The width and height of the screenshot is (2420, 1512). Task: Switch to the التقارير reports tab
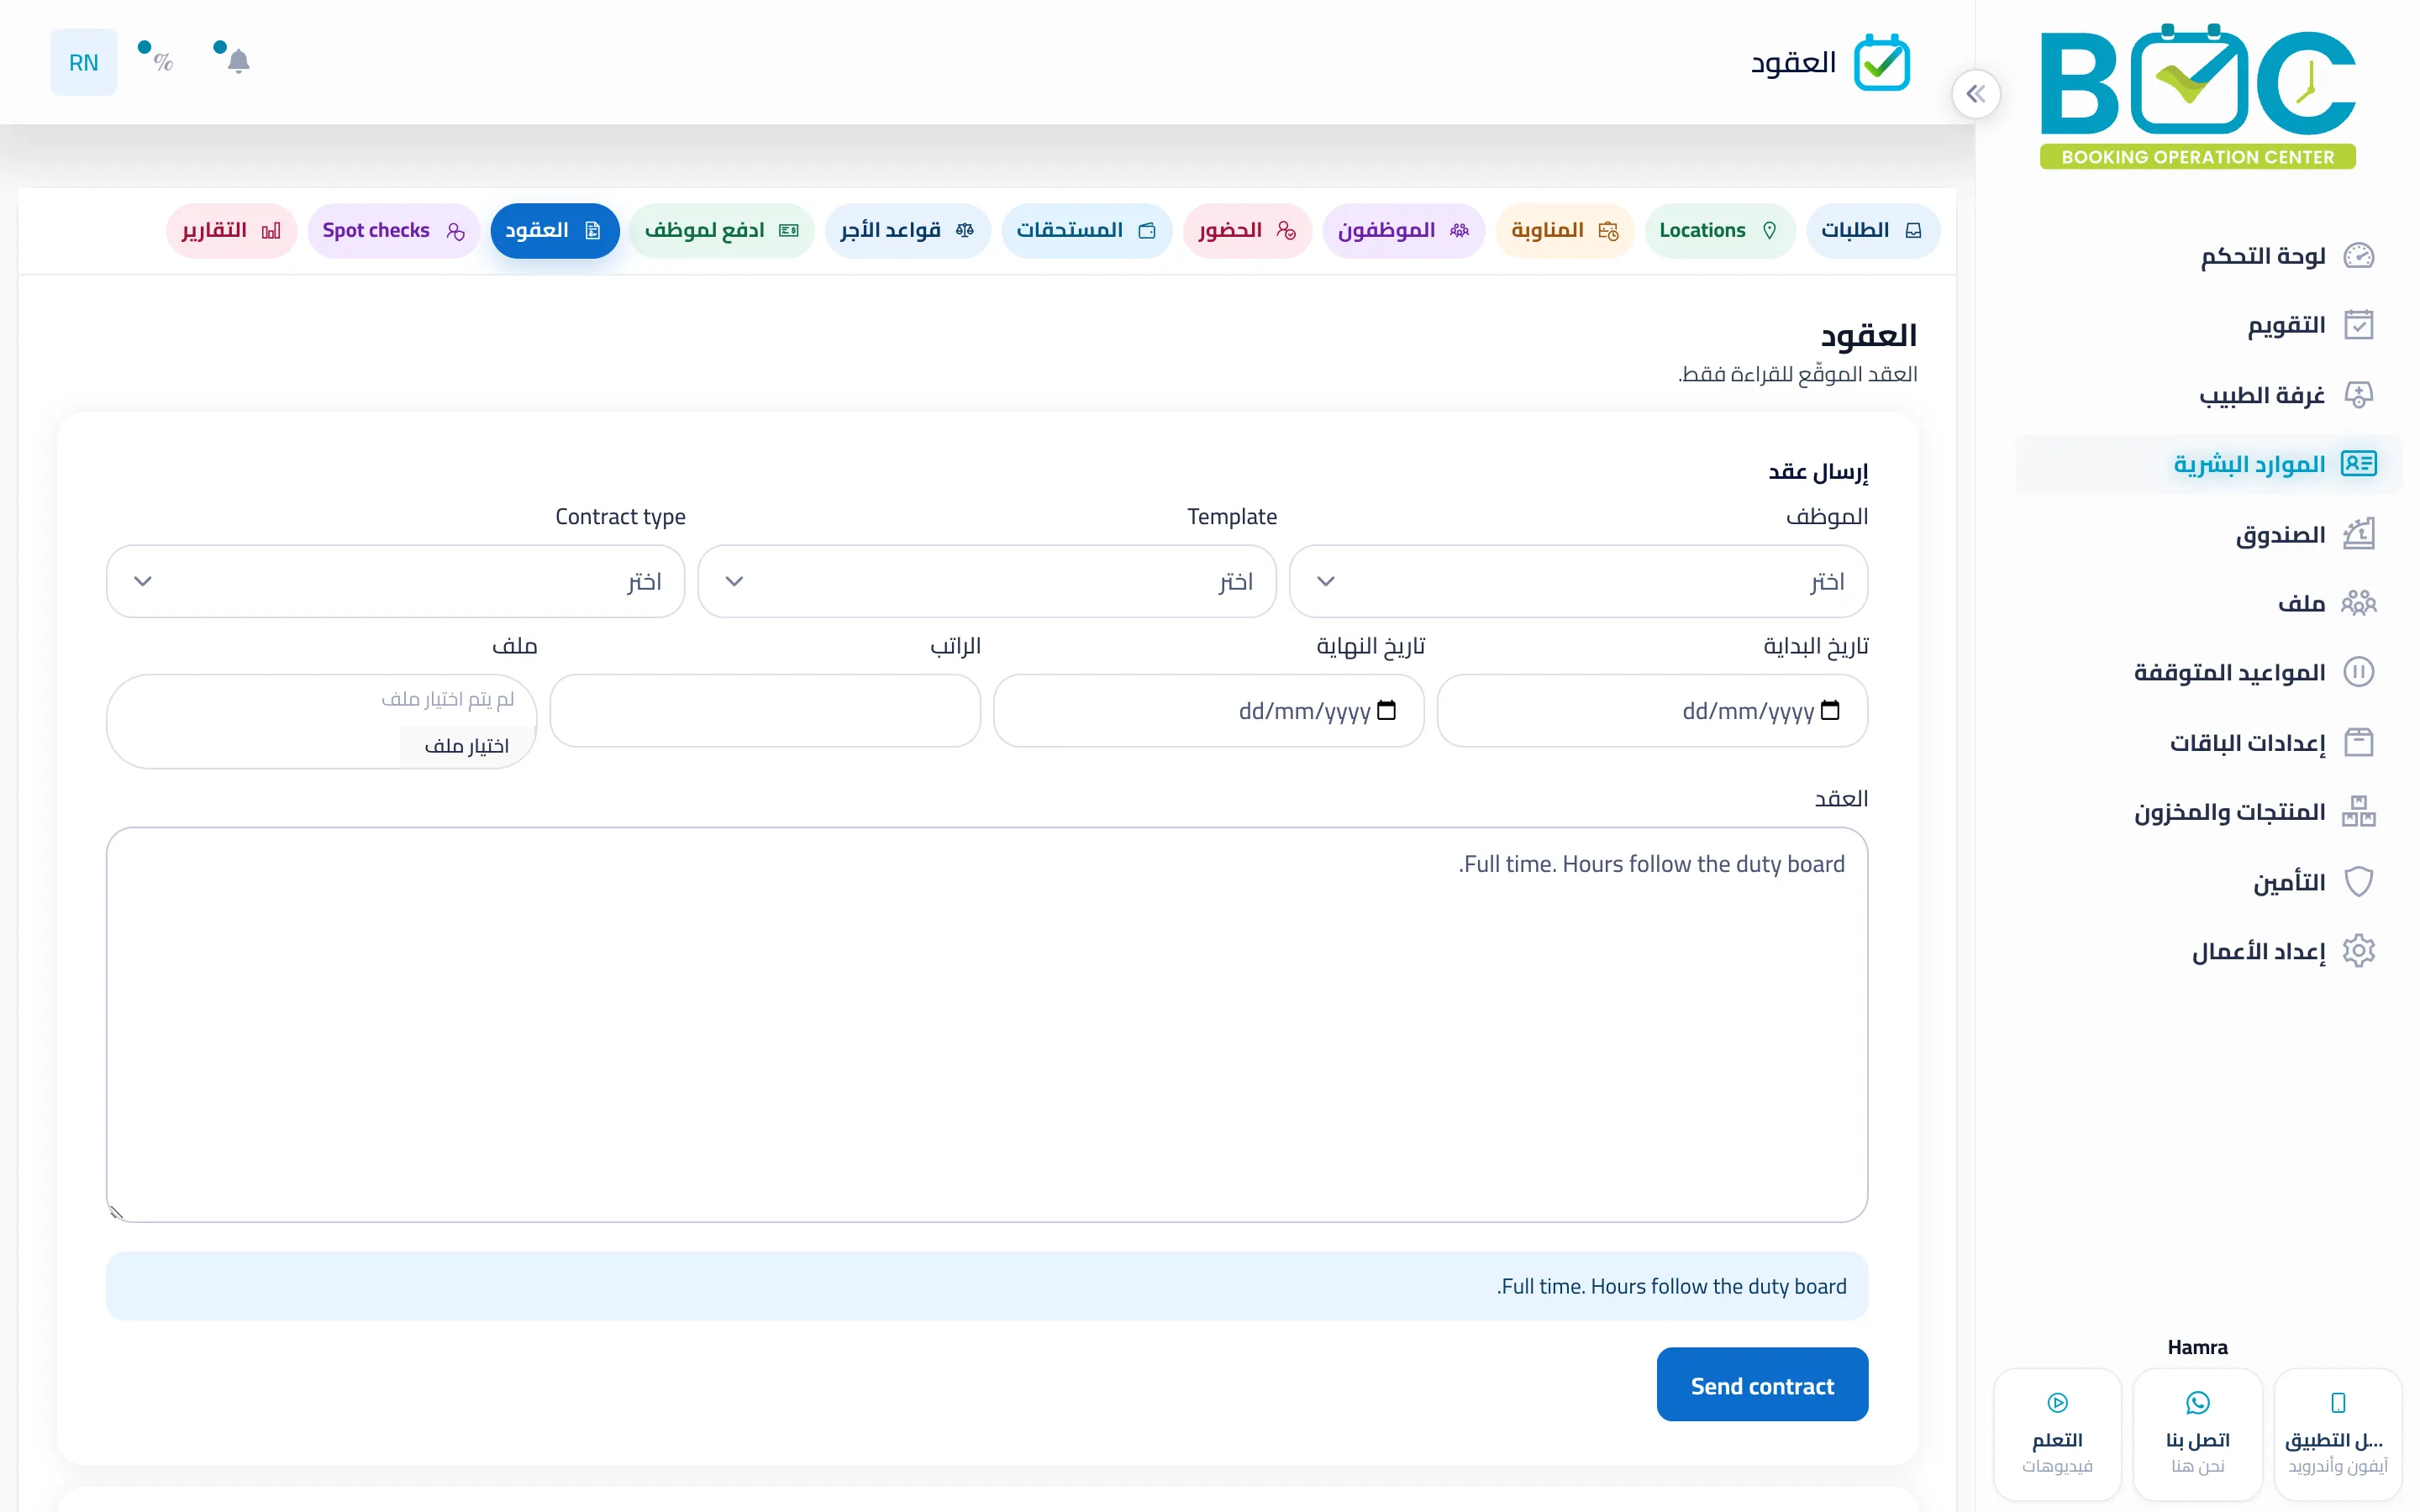231,231
